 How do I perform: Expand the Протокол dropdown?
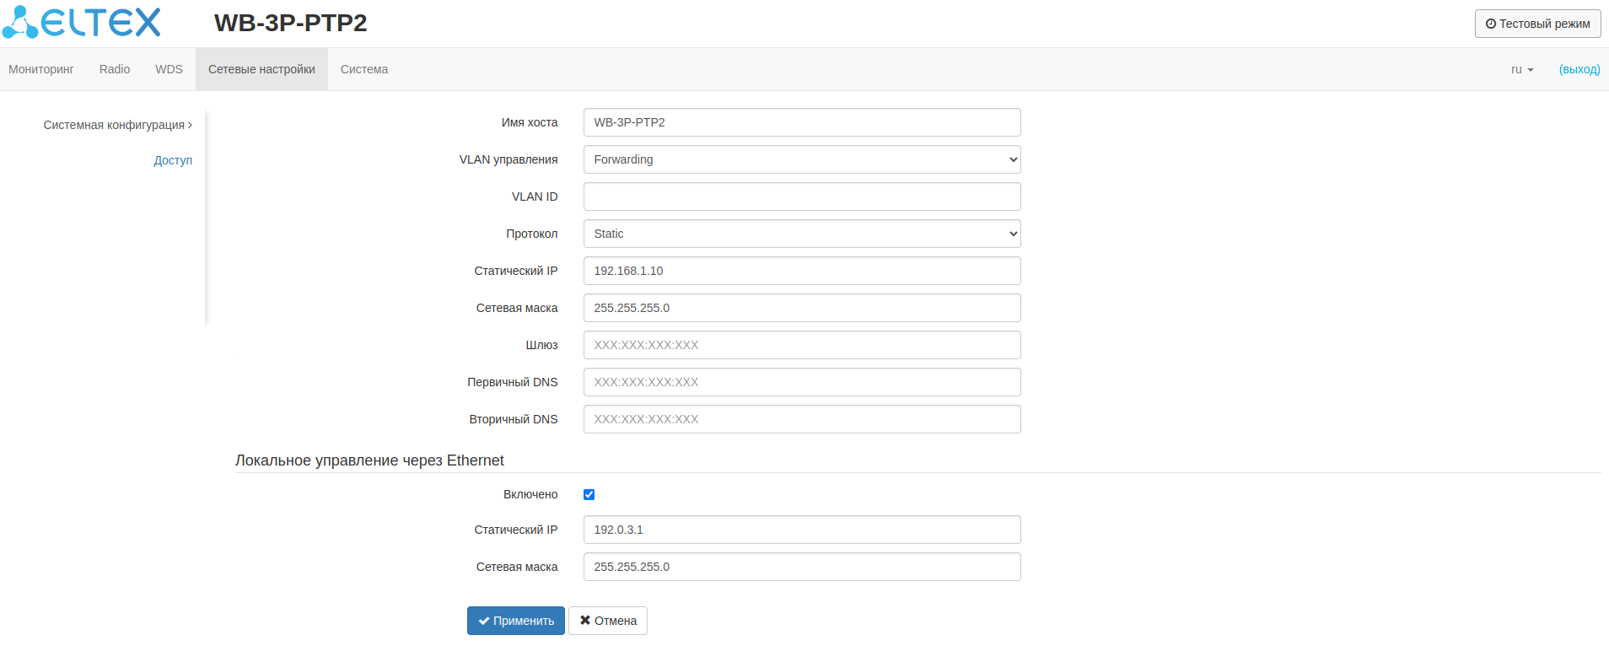click(x=801, y=234)
